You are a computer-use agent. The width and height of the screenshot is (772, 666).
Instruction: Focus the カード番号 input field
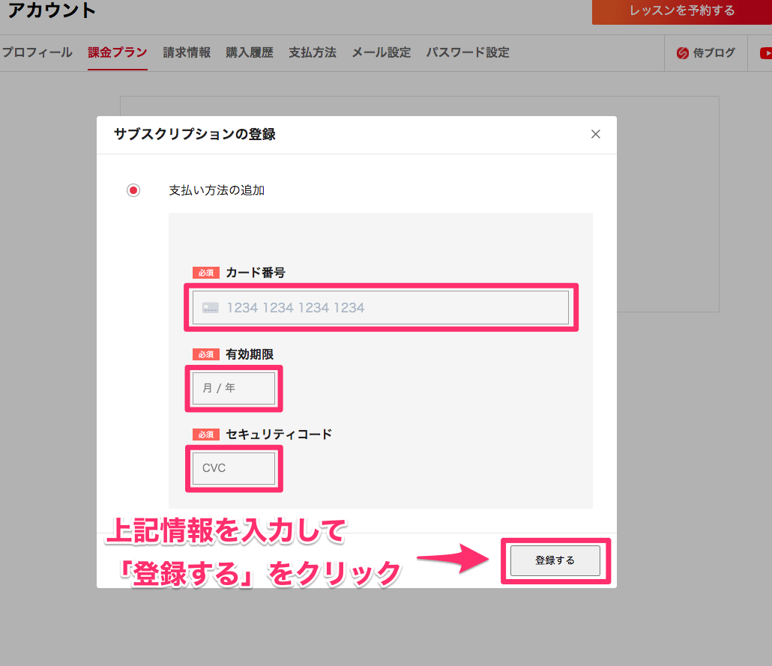point(390,307)
